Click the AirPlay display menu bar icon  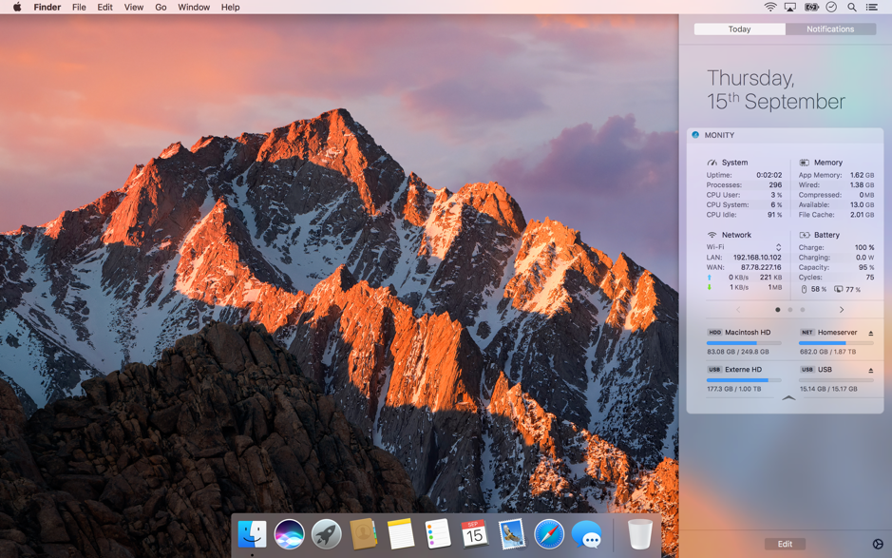[790, 8]
